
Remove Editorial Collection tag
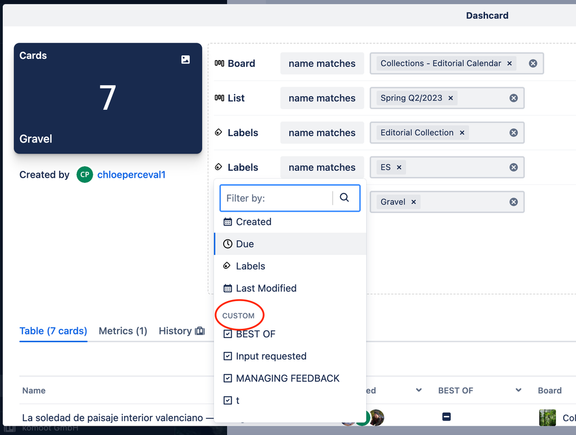[x=462, y=133]
